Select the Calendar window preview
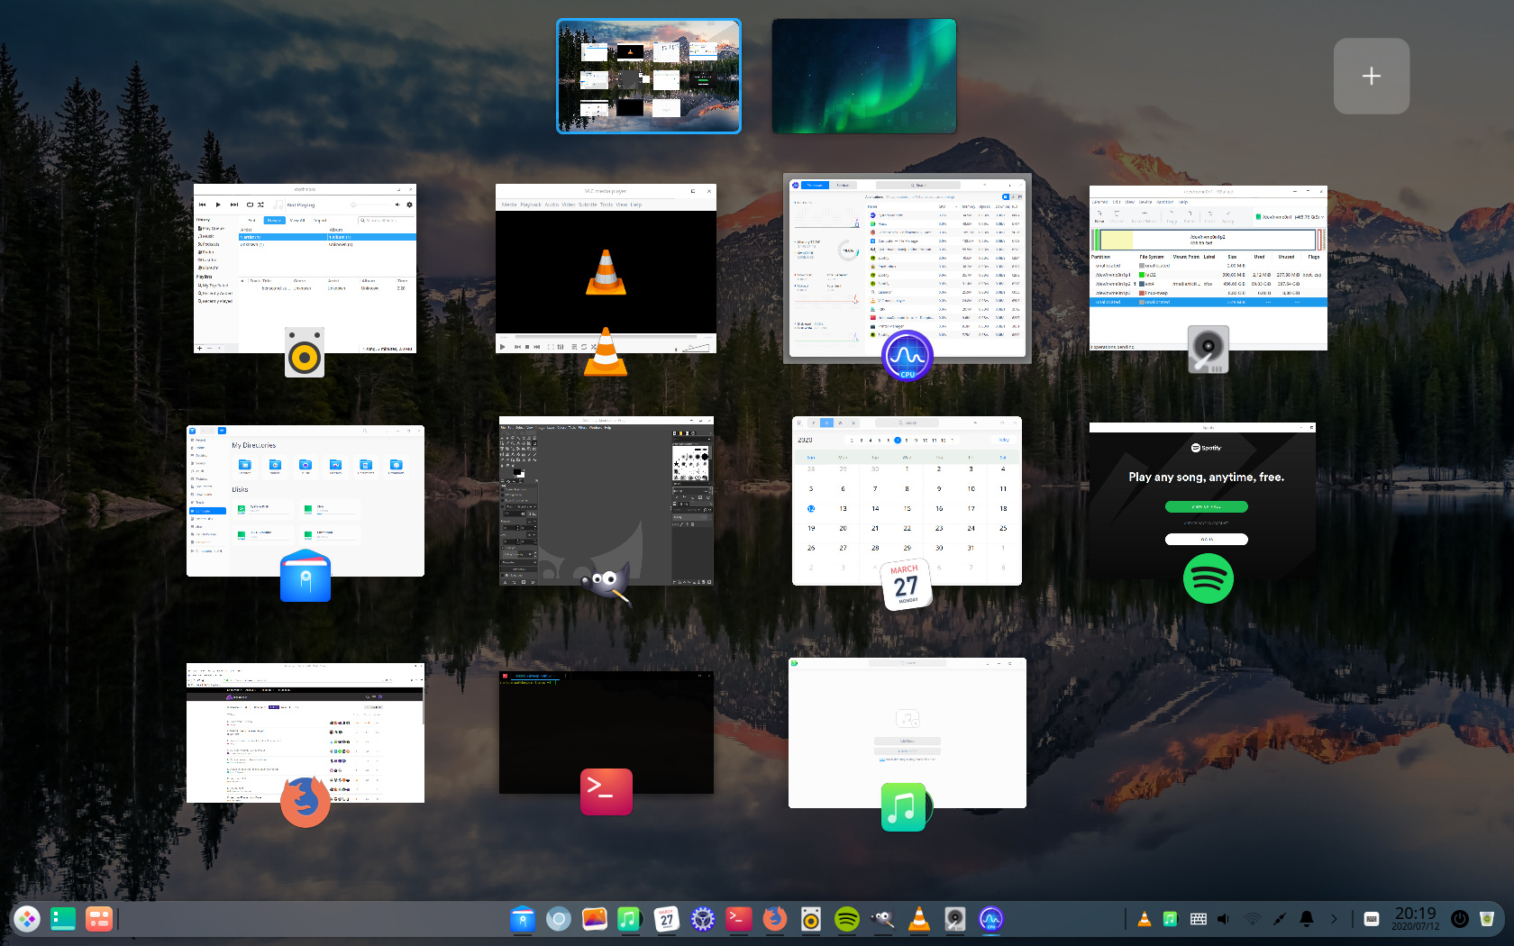The height and width of the screenshot is (946, 1514). 907,501
